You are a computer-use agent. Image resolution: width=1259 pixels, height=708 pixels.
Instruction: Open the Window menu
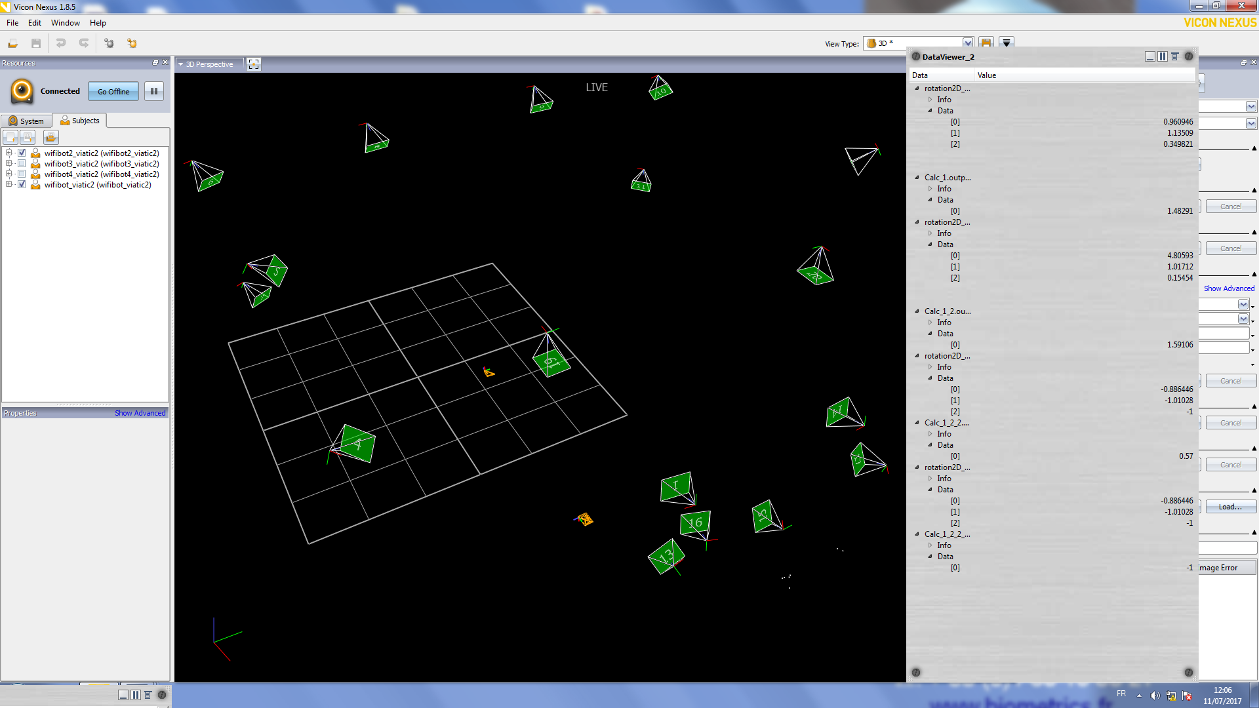coord(66,23)
